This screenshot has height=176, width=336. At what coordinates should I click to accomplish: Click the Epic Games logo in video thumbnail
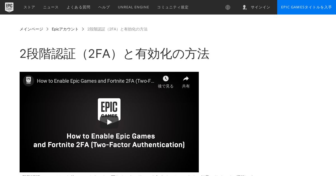[109, 109]
